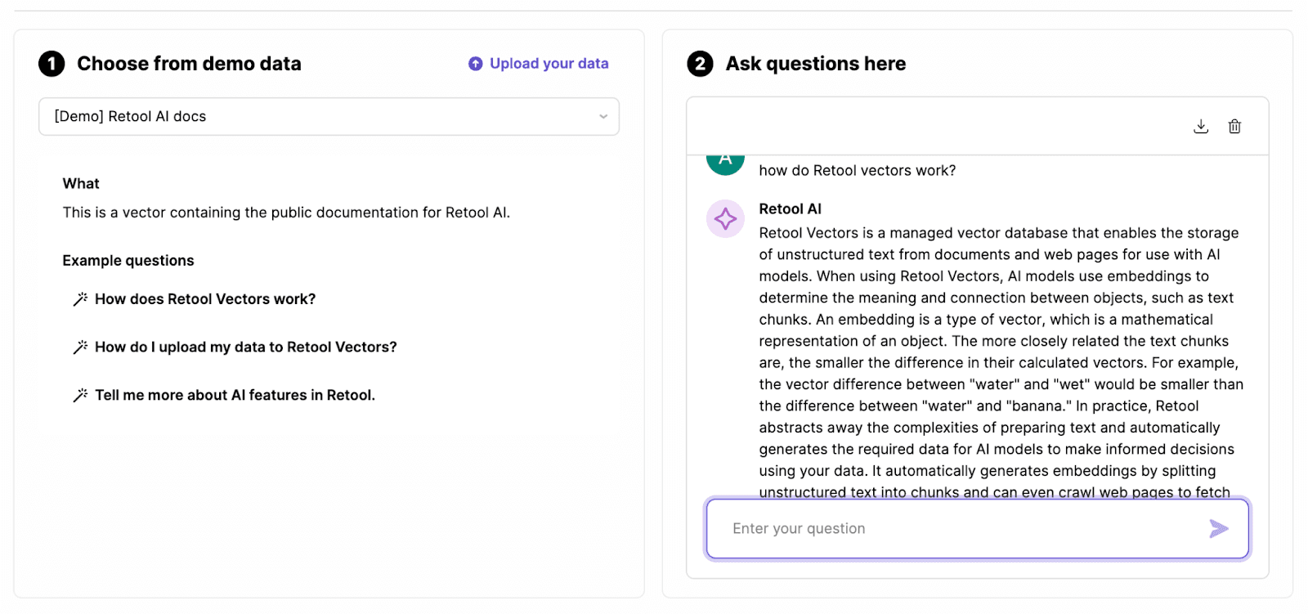
Task: Click the step 2 number badge
Action: pyautogui.click(x=700, y=64)
